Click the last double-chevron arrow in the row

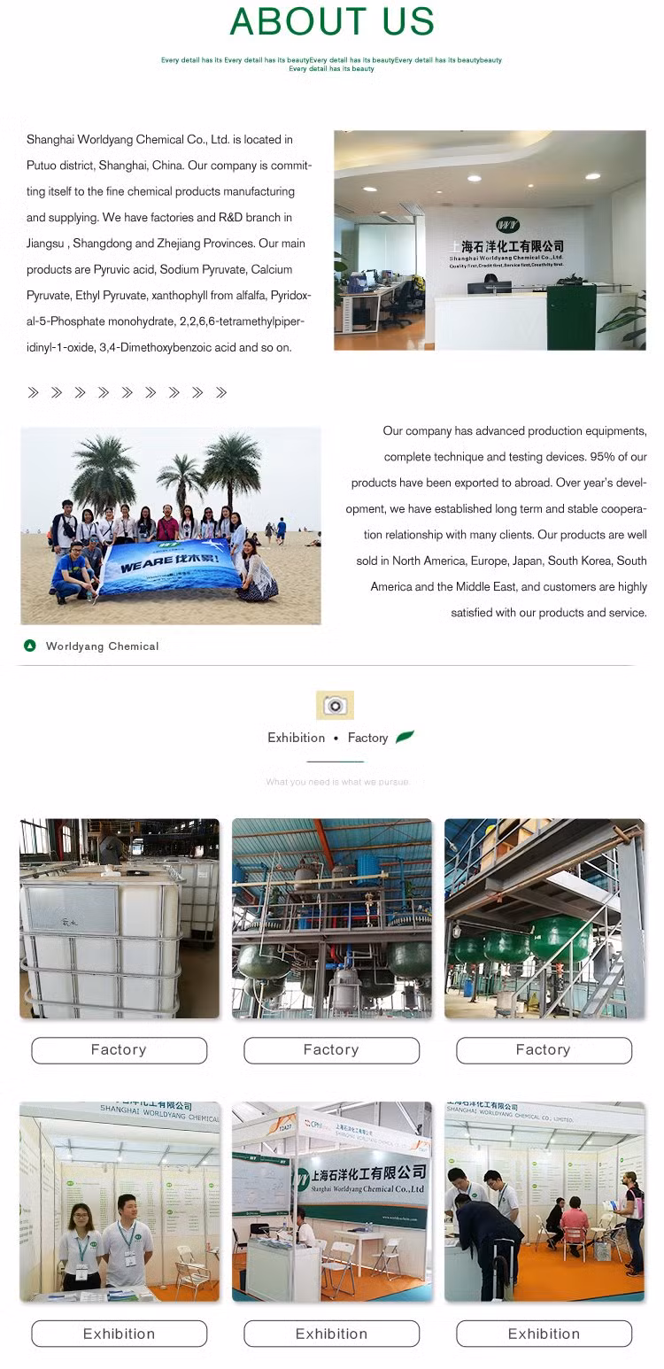pos(221,392)
